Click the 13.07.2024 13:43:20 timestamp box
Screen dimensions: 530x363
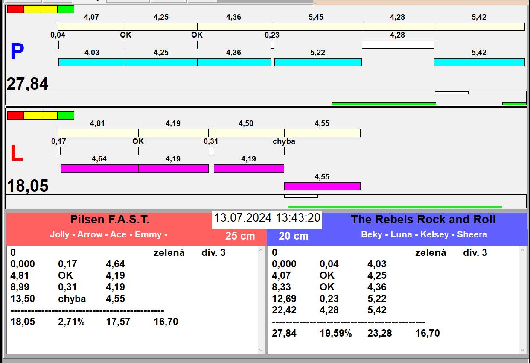click(x=267, y=218)
